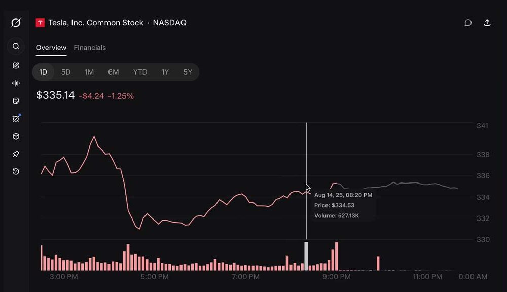Open the notes document icon in sidebar
Image resolution: width=507 pixels, height=292 pixels.
tap(16, 101)
